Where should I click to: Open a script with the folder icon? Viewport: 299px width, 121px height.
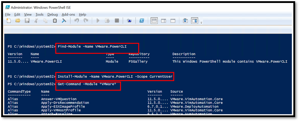(x=18, y=21)
